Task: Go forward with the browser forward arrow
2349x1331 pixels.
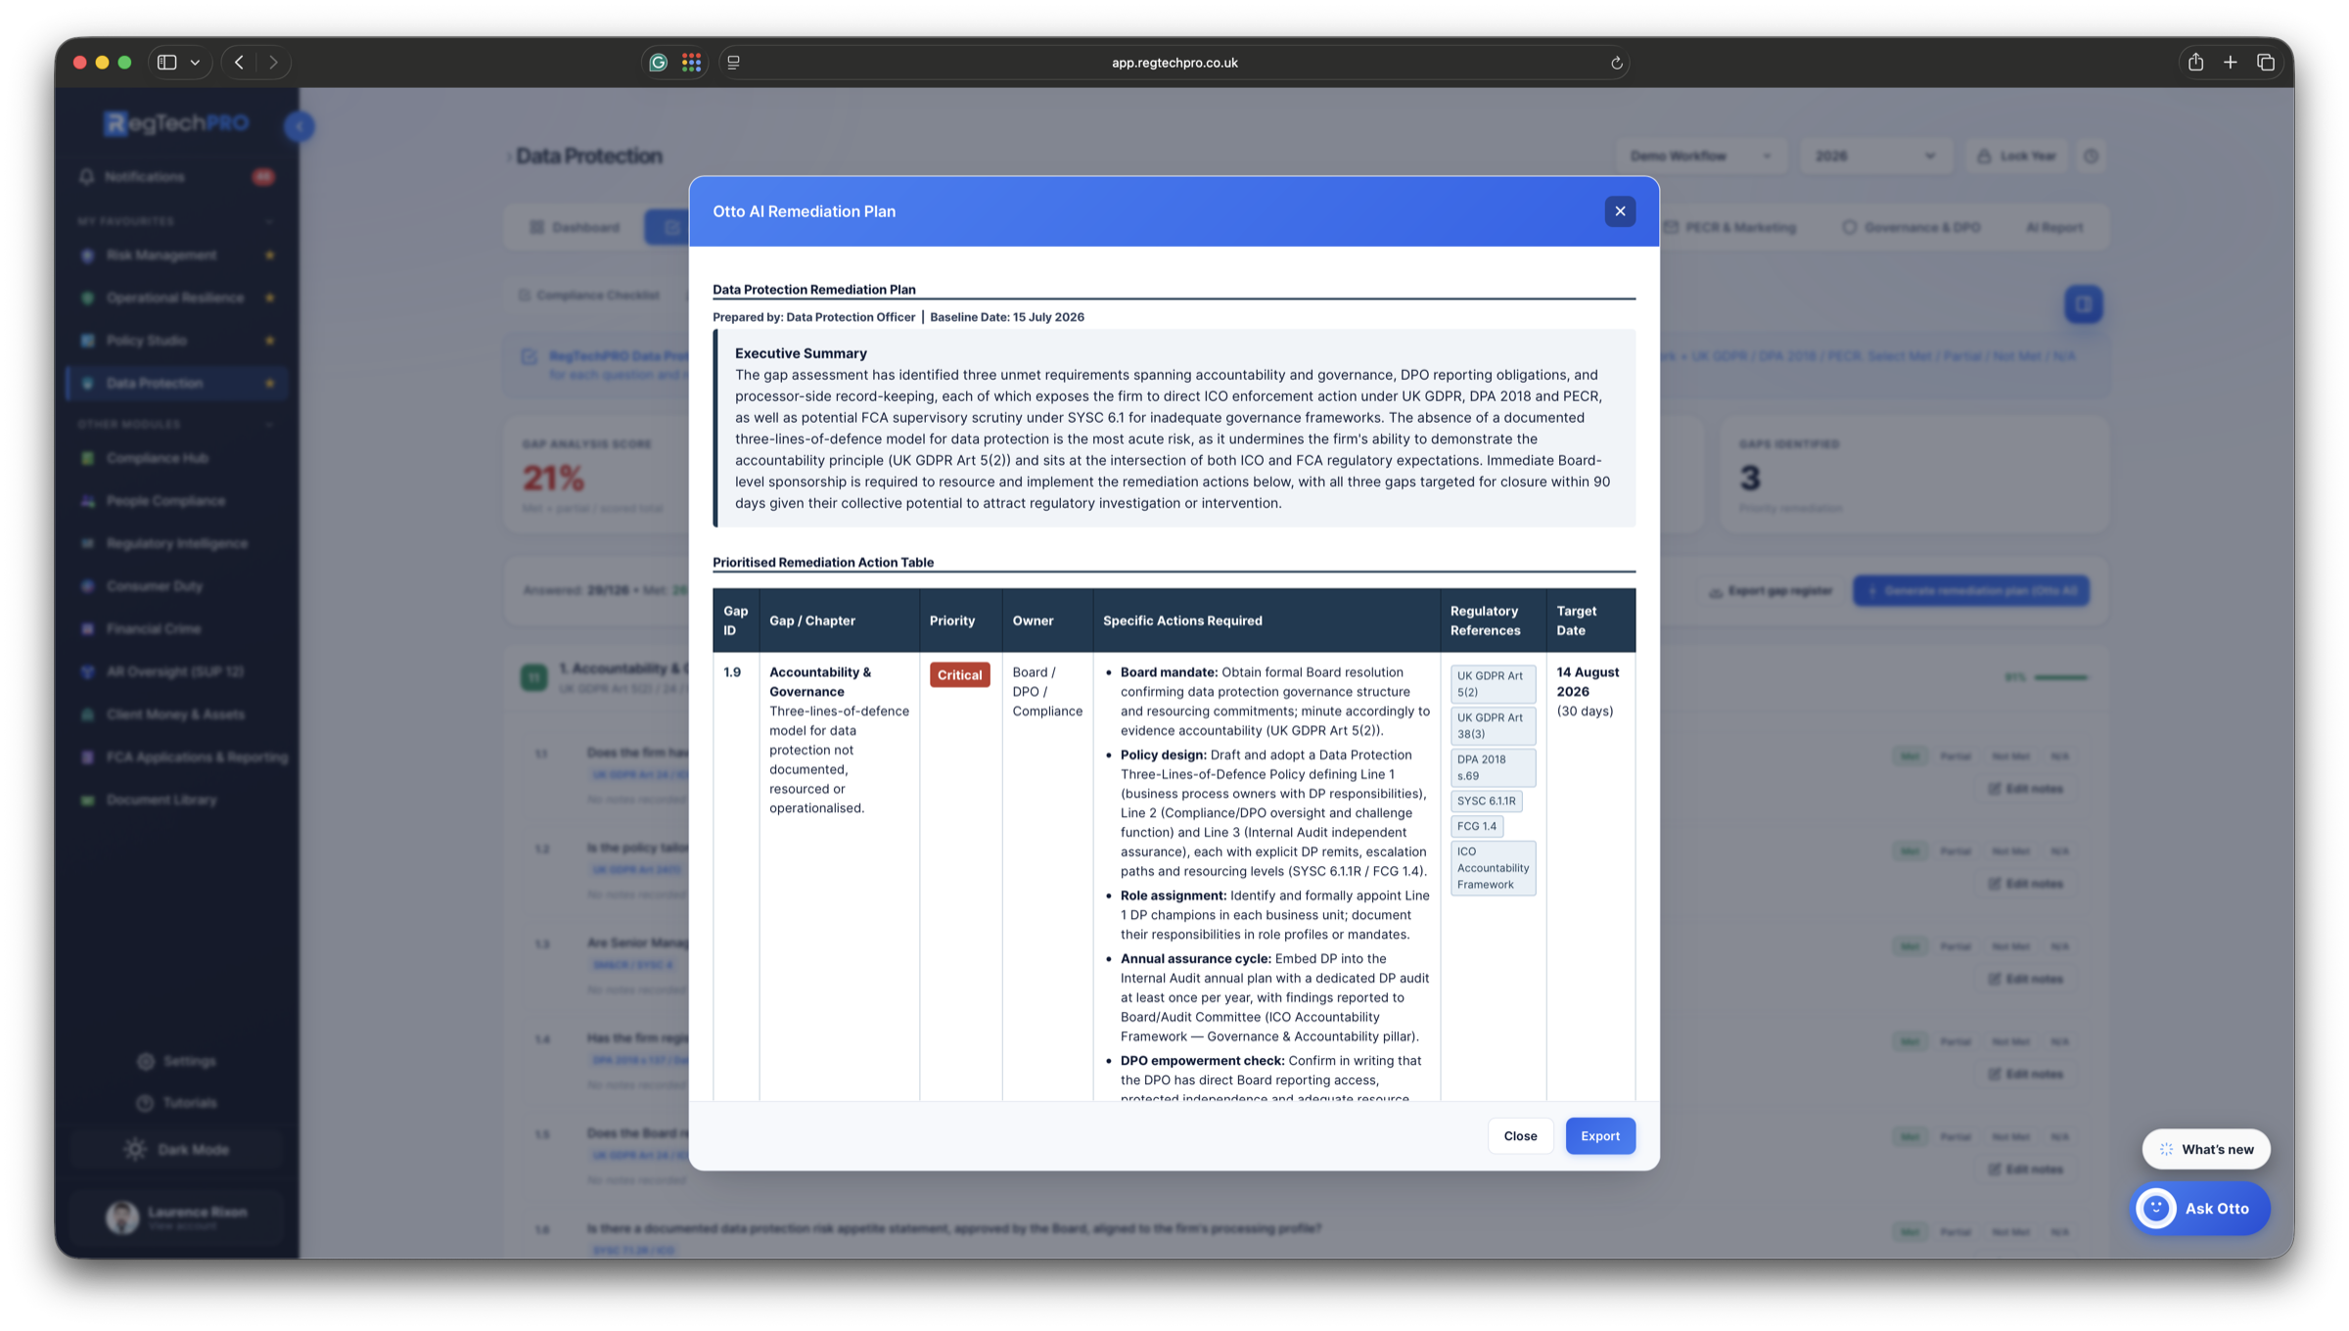Action: pyautogui.click(x=273, y=63)
